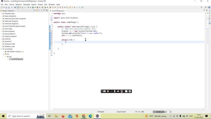This screenshot has width=211, height=119.
Task: Select the basic programs project
Action: point(10,16)
